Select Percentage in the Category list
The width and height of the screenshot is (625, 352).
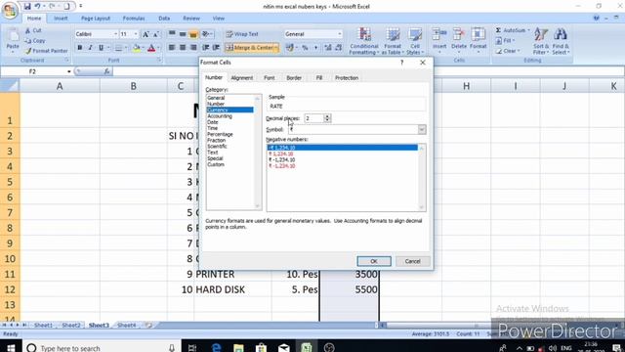coord(220,135)
